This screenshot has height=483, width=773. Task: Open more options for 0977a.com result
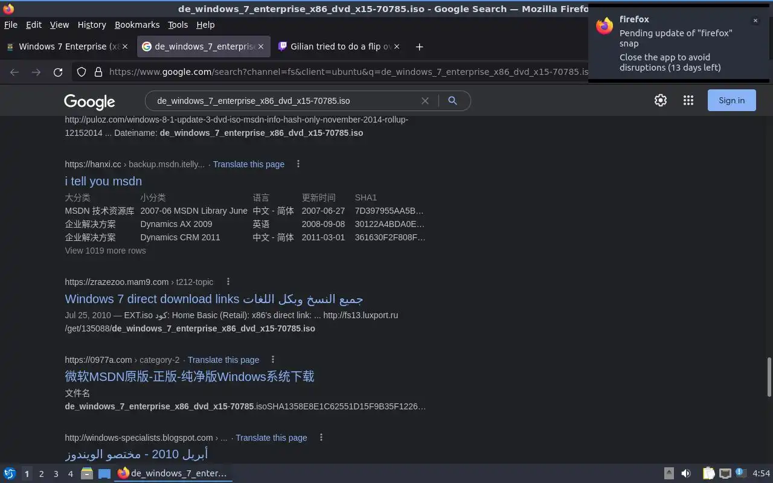coord(272,360)
